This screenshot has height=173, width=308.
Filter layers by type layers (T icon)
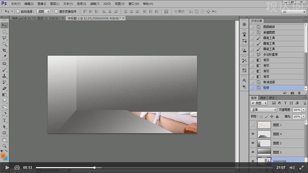coord(285,103)
